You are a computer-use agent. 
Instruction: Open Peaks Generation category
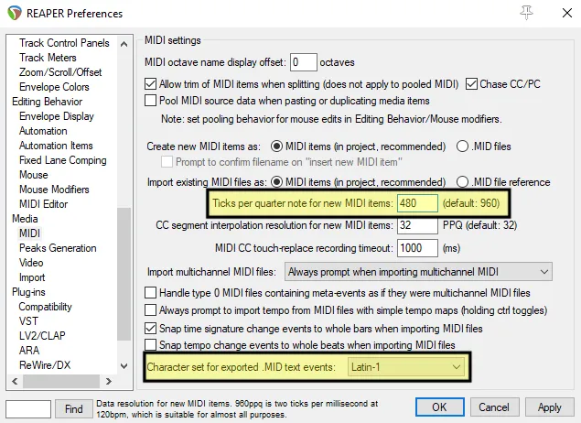pos(58,248)
